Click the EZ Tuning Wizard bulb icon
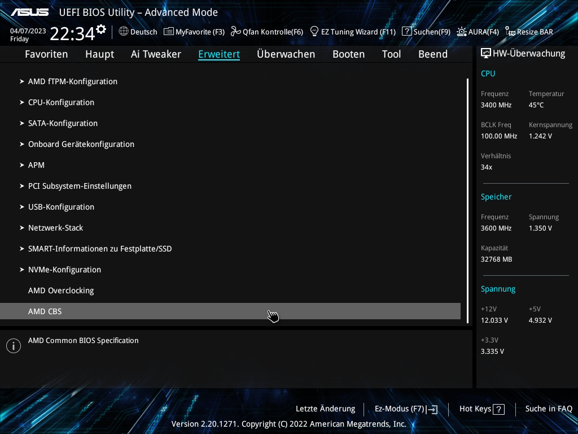The image size is (578, 434). click(x=314, y=32)
